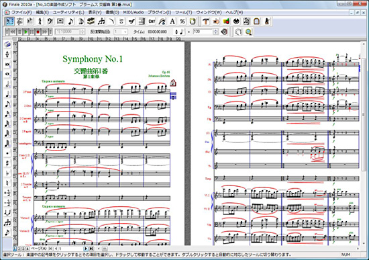Select the Speedy Entry tool

click(x=81, y=21)
